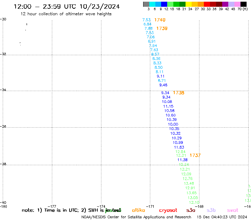Click the orange time label 1737
Image resolution: width=251 pixels, height=220 pixels.
click(195, 155)
